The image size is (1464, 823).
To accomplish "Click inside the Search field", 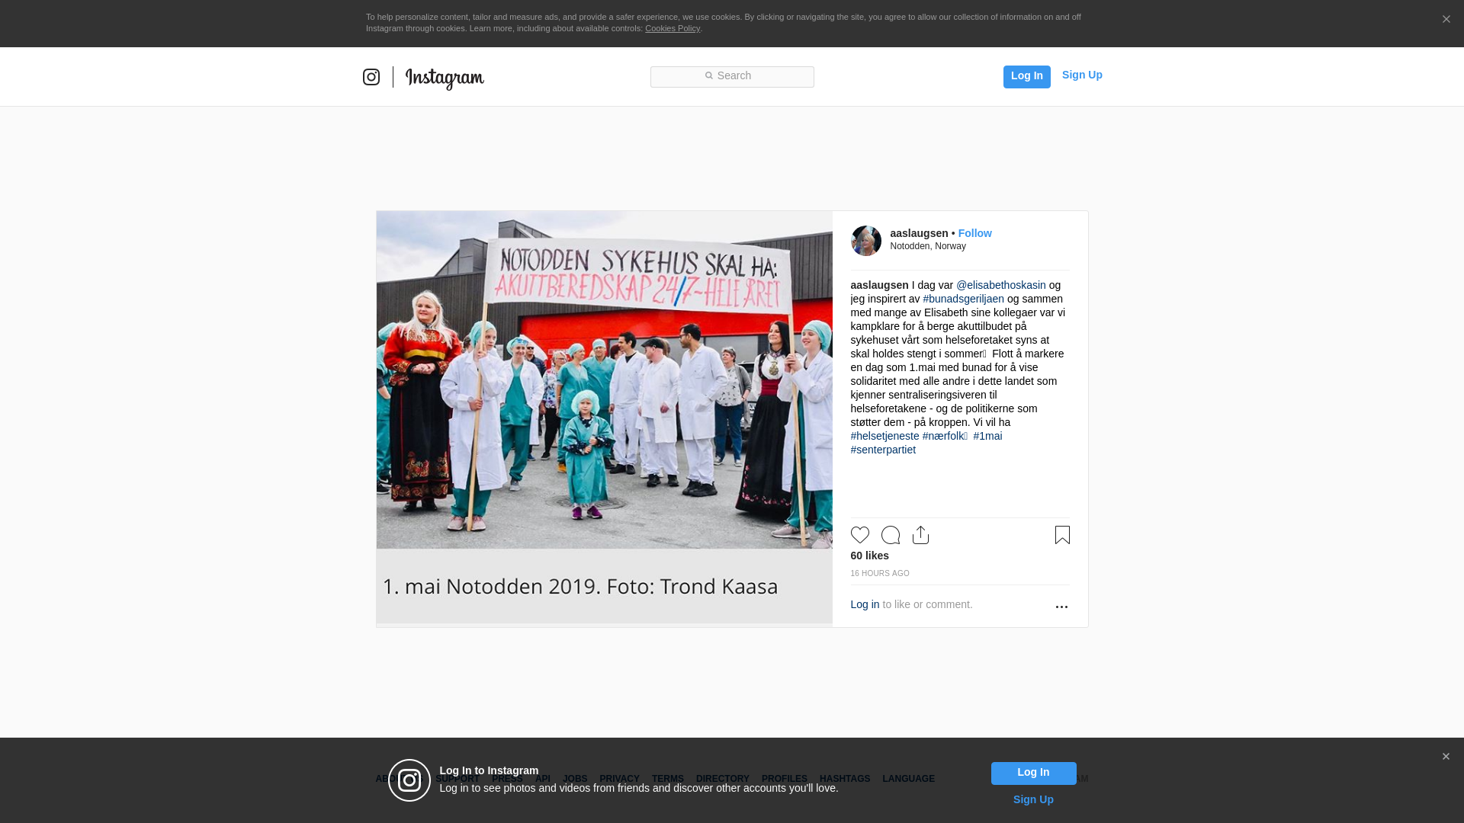I will (732, 76).
